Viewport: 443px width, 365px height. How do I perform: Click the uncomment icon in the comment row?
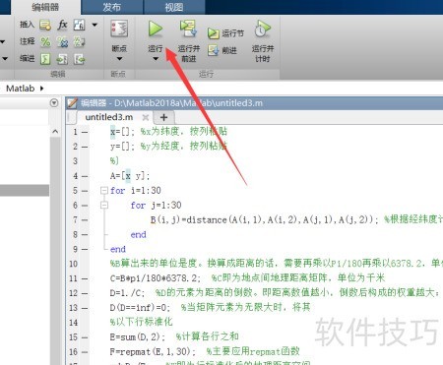[x=62, y=41]
